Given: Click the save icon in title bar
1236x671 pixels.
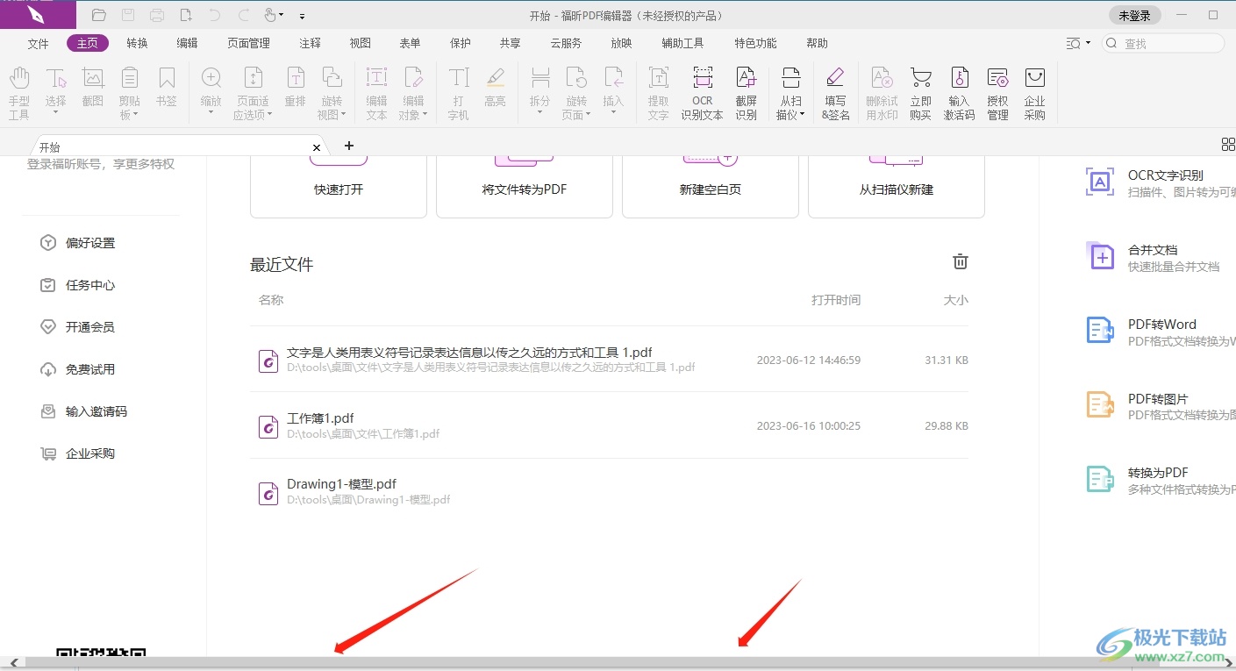Looking at the screenshot, I should (128, 15).
